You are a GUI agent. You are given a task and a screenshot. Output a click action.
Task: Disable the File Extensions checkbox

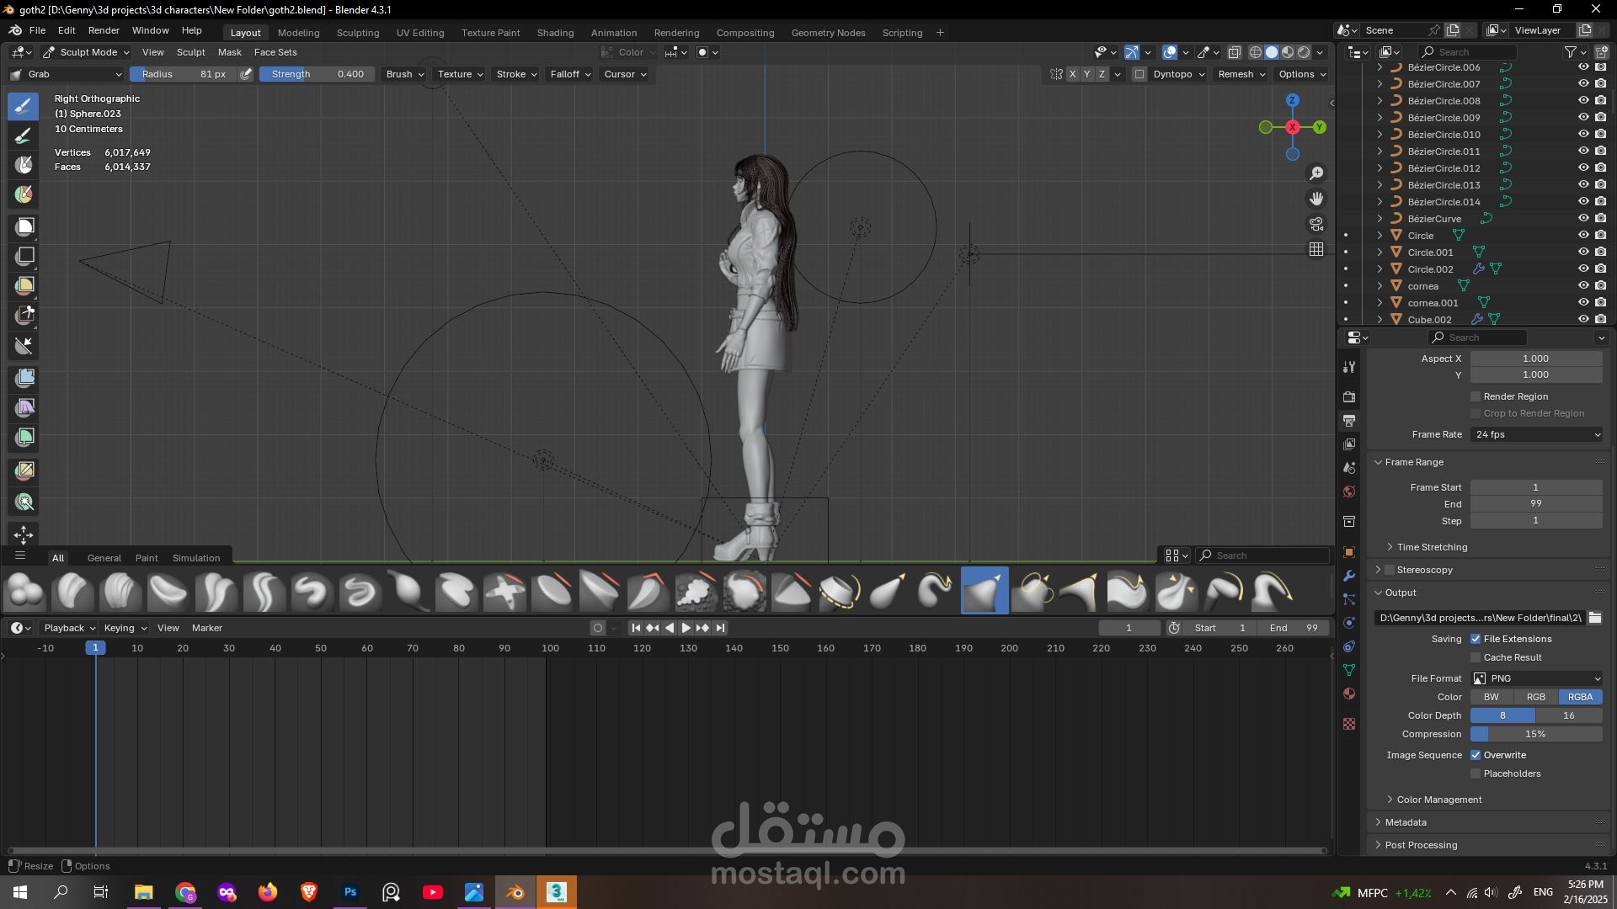coord(1476,639)
